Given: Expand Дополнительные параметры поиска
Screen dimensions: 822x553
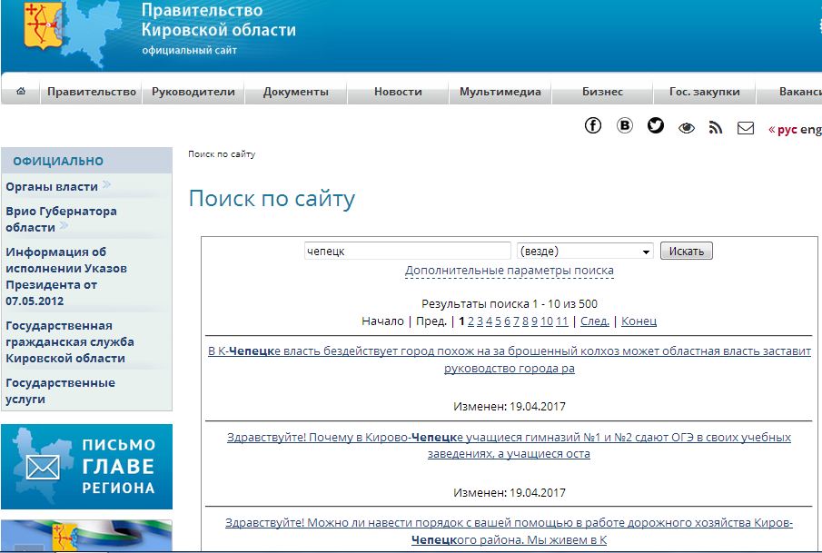Looking at the screenshot, I should (509, 271).
